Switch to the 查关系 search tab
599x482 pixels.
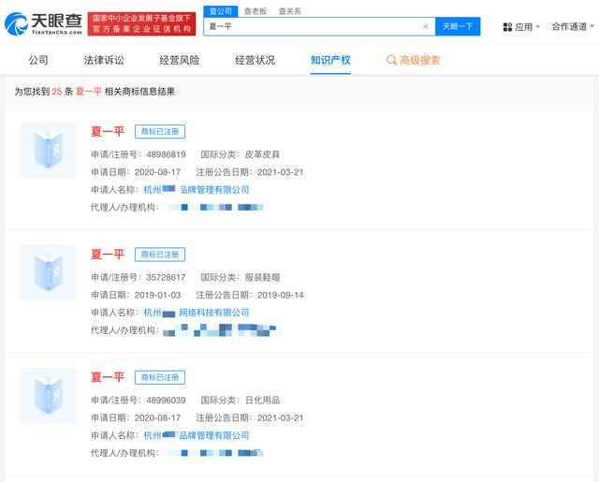pos(289,11)
